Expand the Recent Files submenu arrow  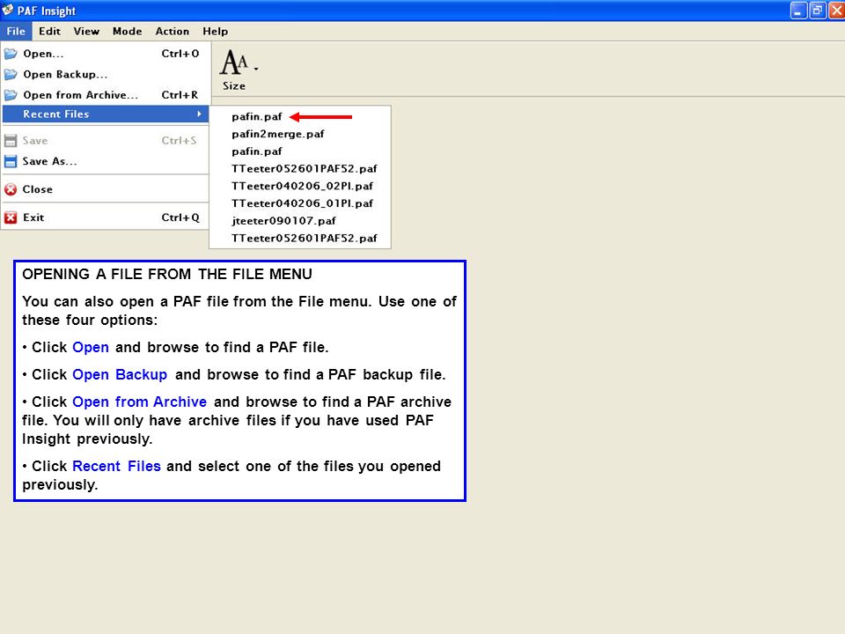200,114
